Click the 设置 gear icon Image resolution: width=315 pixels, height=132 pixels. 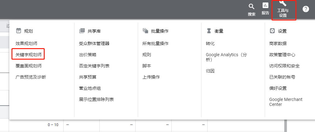[272, 31]
